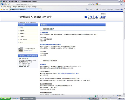This screenshot has width=125, height=100.
Task: Click the 事業案内 sidebar link
Action: (x=22, y=34)
